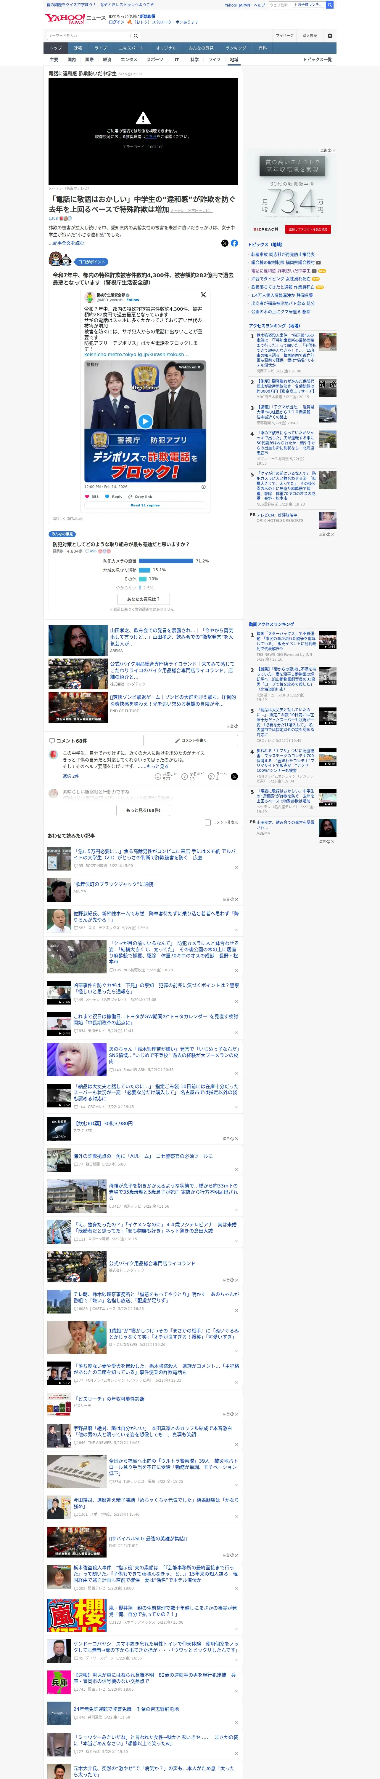Open the 有料 tab

262,48
